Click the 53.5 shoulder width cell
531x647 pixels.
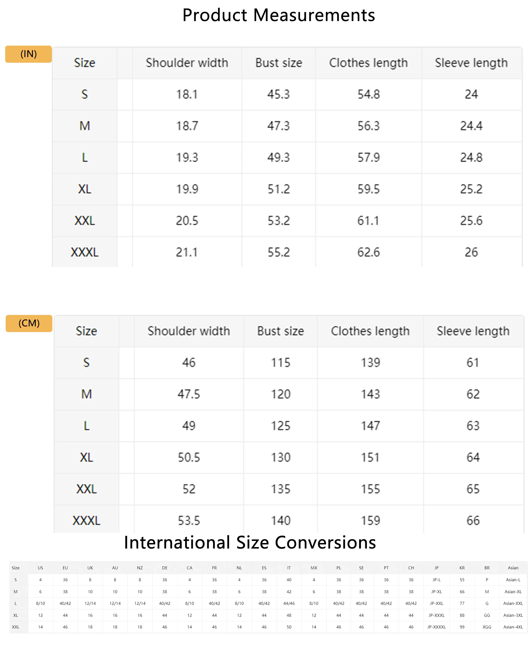pyautogui.click(x=189, y=521)
